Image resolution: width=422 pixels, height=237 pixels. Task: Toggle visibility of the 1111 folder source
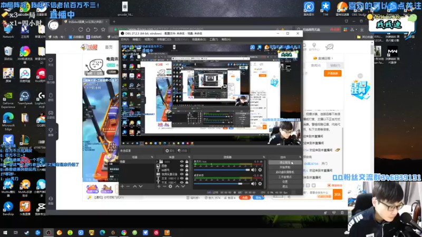tap(181, 162)
